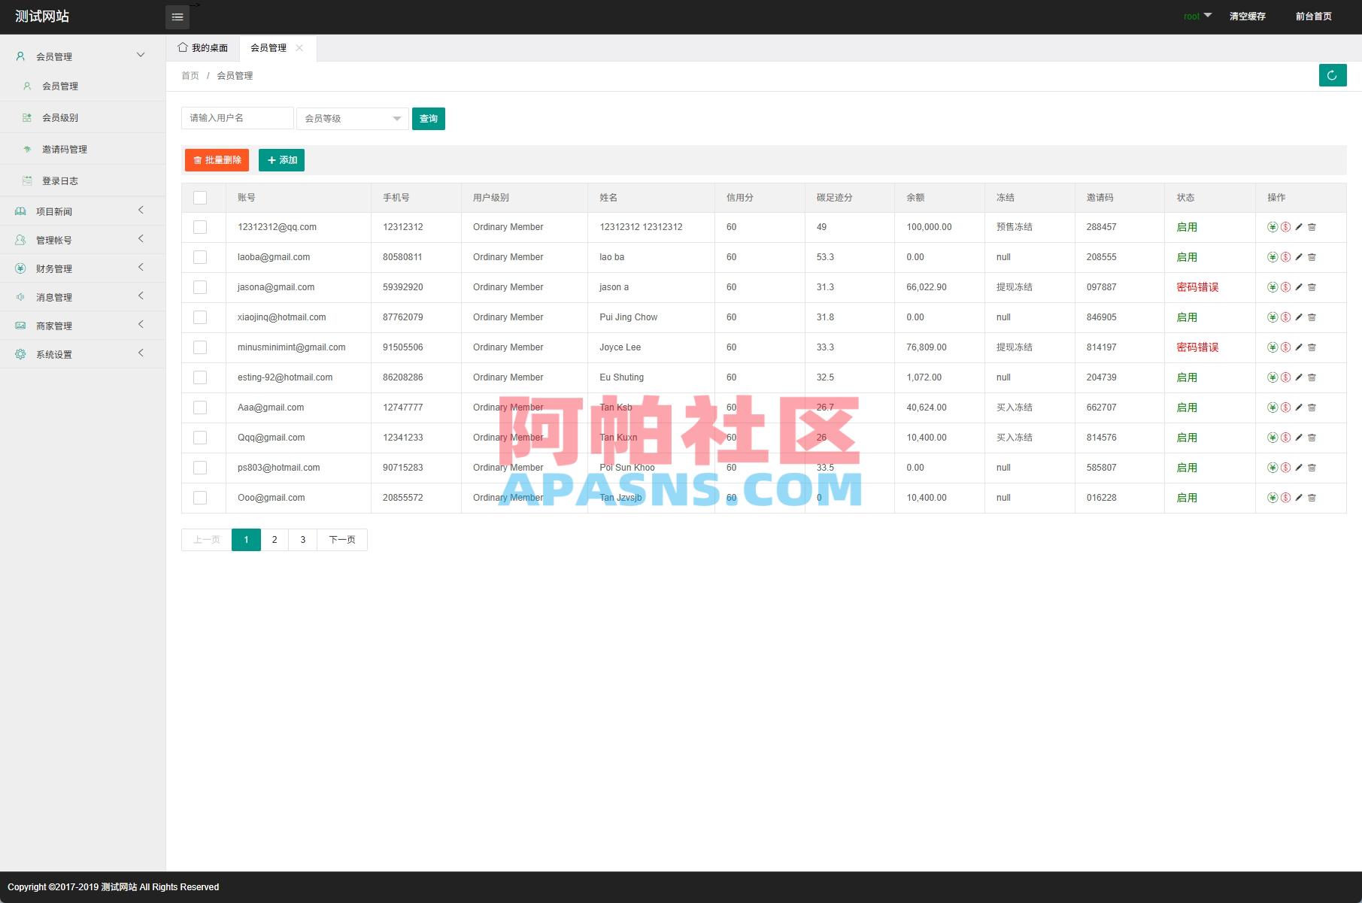The height and width of the screenshot is (903, 1362).
Task: Click the 查询 search button
Action: 428,118
